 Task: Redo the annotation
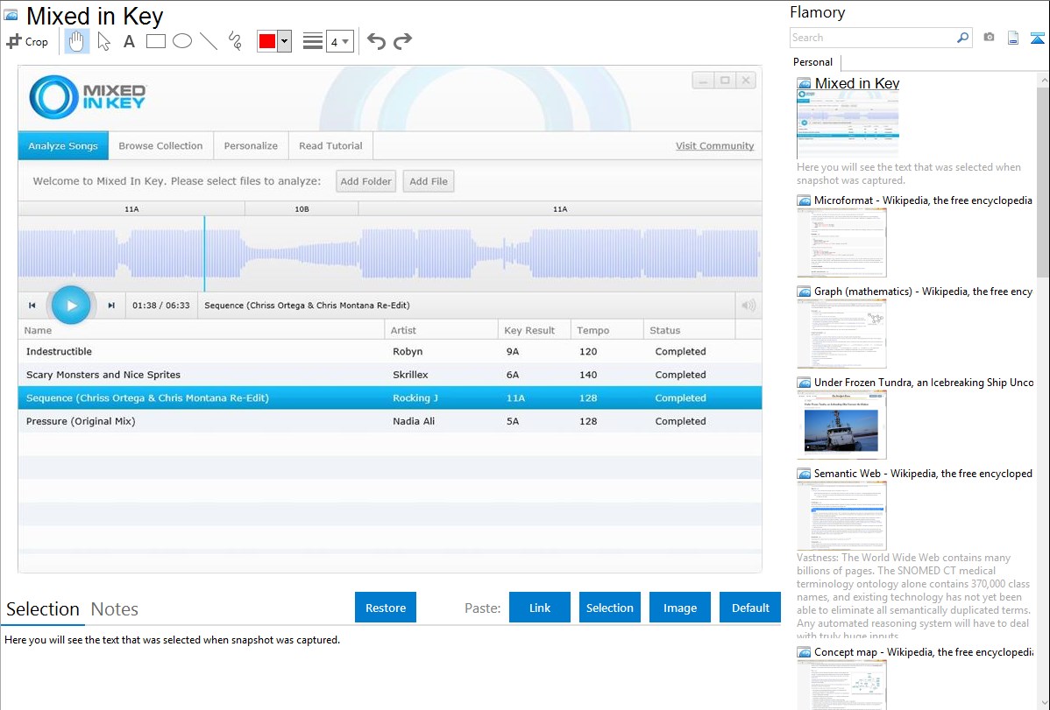402,41
